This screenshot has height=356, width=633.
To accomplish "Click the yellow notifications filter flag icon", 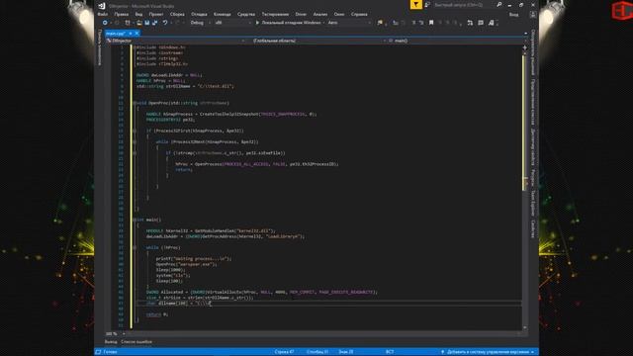I will click(415, 4).
